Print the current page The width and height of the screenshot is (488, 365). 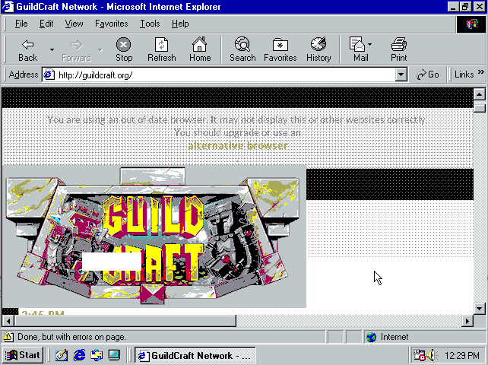pyautogui.click(x=398, y=50)
